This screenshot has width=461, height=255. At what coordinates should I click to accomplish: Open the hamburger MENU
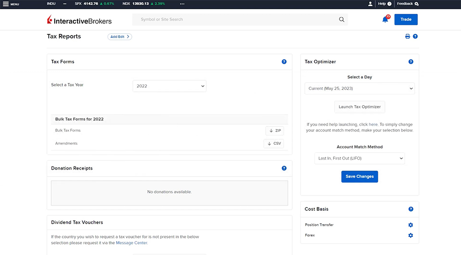[11, 4]
